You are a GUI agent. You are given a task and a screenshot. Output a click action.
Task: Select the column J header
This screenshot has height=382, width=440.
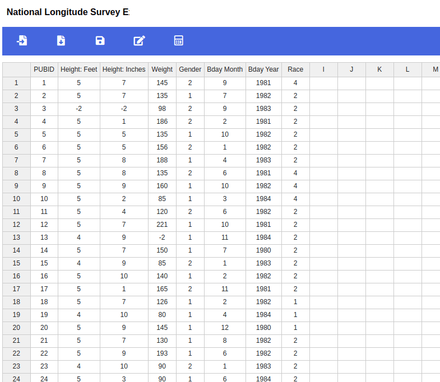point(351,69)
